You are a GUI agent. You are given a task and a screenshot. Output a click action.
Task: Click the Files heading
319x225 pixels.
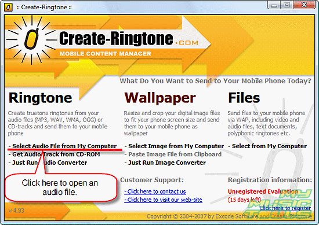click(244, 98)
